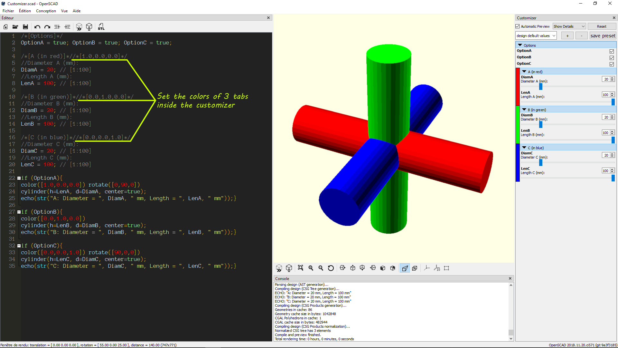Switch the viewport to top view
The image size is (618, 348).
352,268
